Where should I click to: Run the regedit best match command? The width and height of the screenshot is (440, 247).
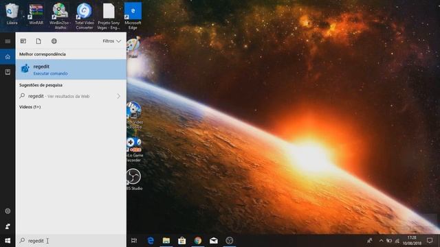[x=71, y=69]
